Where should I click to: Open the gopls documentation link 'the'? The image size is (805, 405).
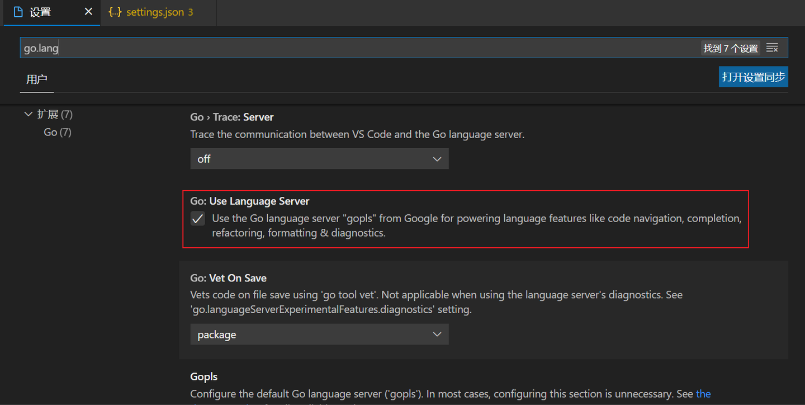pyautogui.click(x=703, y=393)
